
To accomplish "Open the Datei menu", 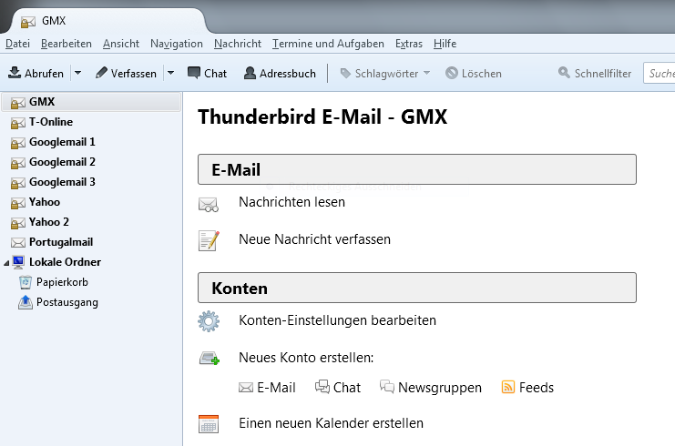I will (x=17, y=44).
